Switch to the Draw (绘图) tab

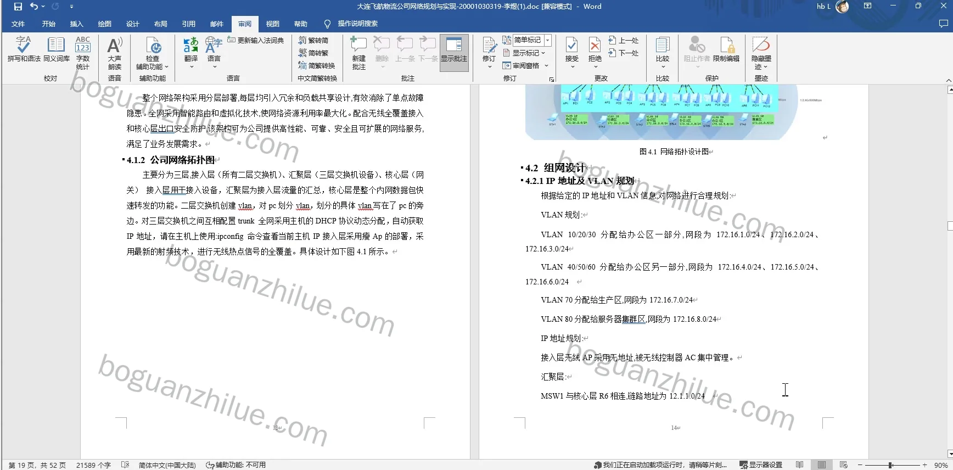pyautogui.click(x=105, y=24)
